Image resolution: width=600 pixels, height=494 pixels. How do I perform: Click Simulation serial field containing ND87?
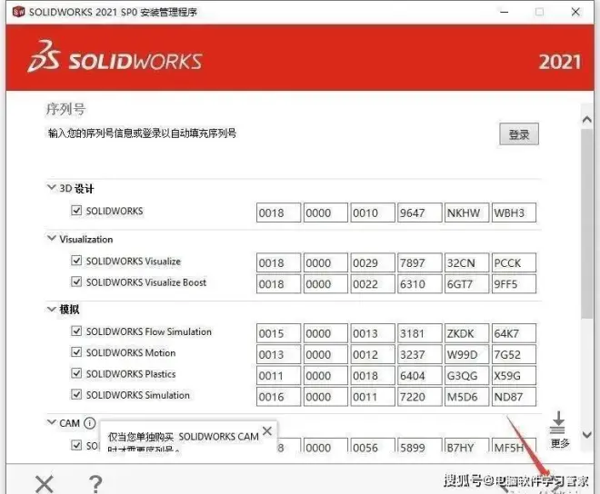pos(514,396)
